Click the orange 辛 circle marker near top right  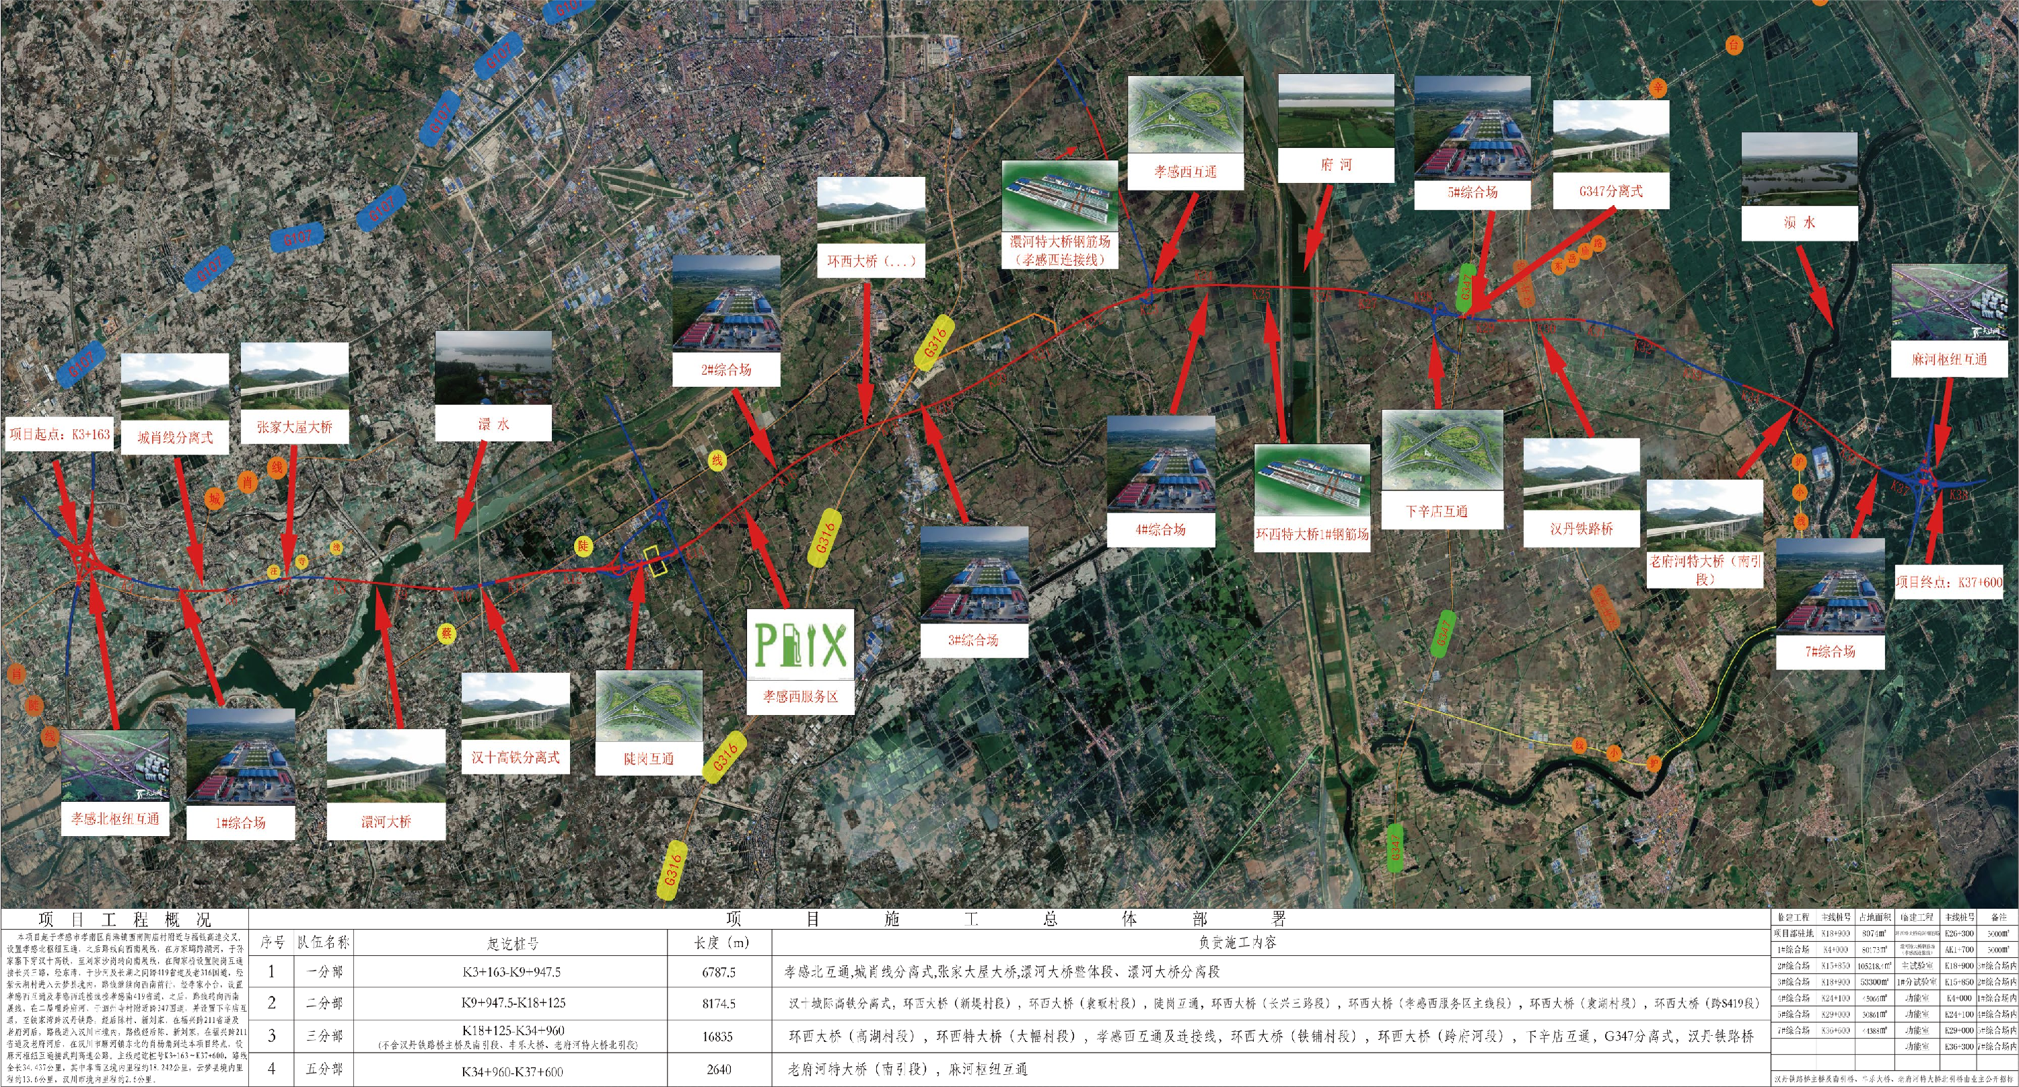(x=1657, y=87)
